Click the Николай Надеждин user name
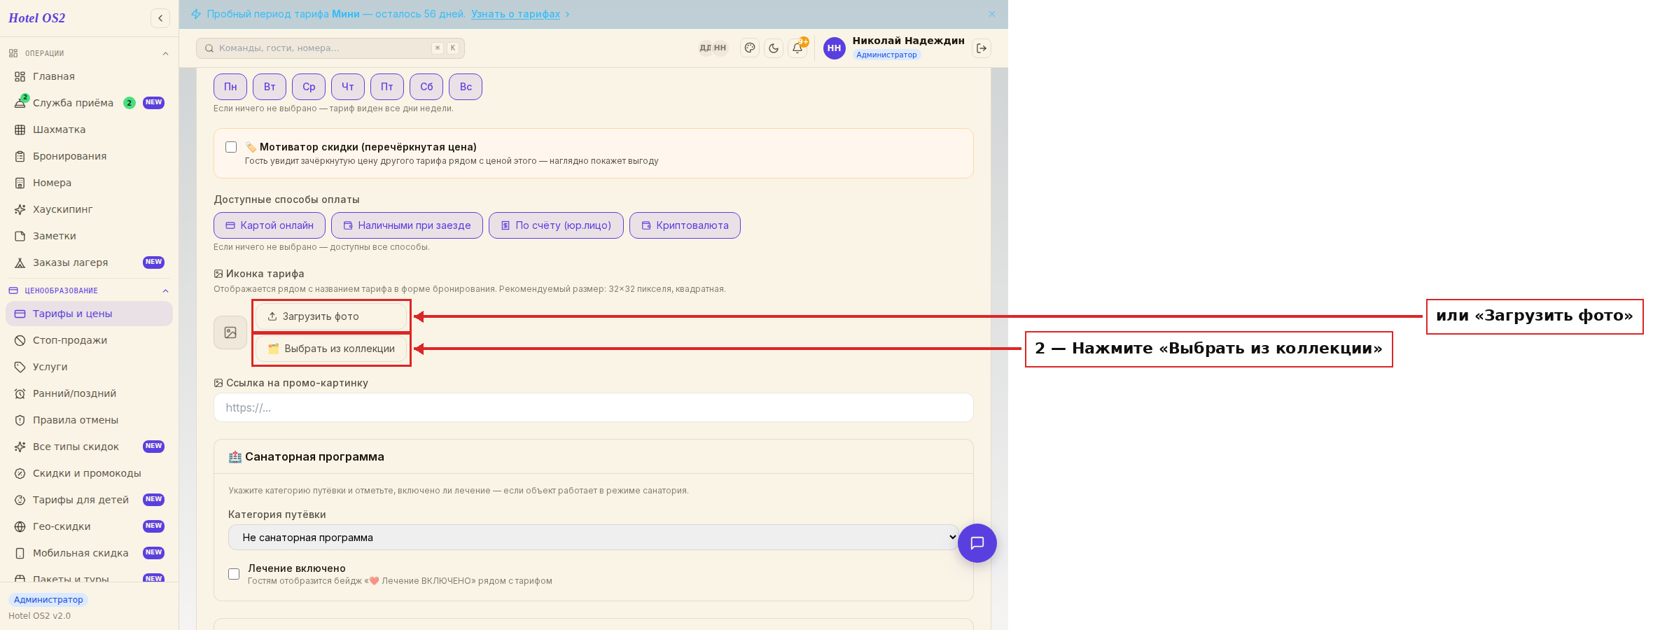This screenshot has height=630, width=1660. tap(908, 41)
